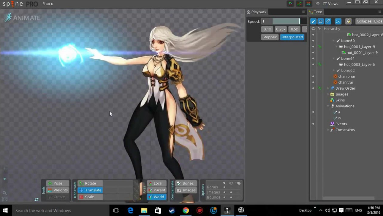Click the lock icon beside Translate fields
Viewport: 383px width, 216px height.
(136, 190)
